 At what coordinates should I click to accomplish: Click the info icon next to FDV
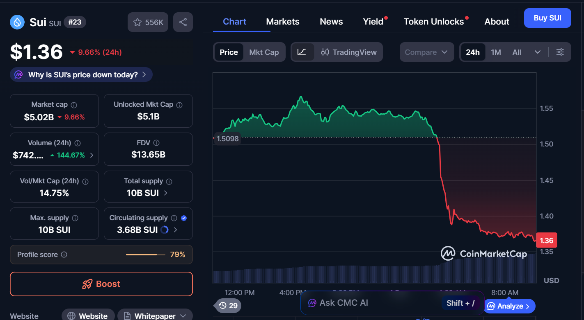click(x=156, y=143)
